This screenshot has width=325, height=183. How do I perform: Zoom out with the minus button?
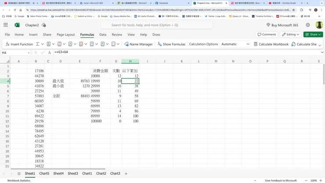click(x=306, y=180)
